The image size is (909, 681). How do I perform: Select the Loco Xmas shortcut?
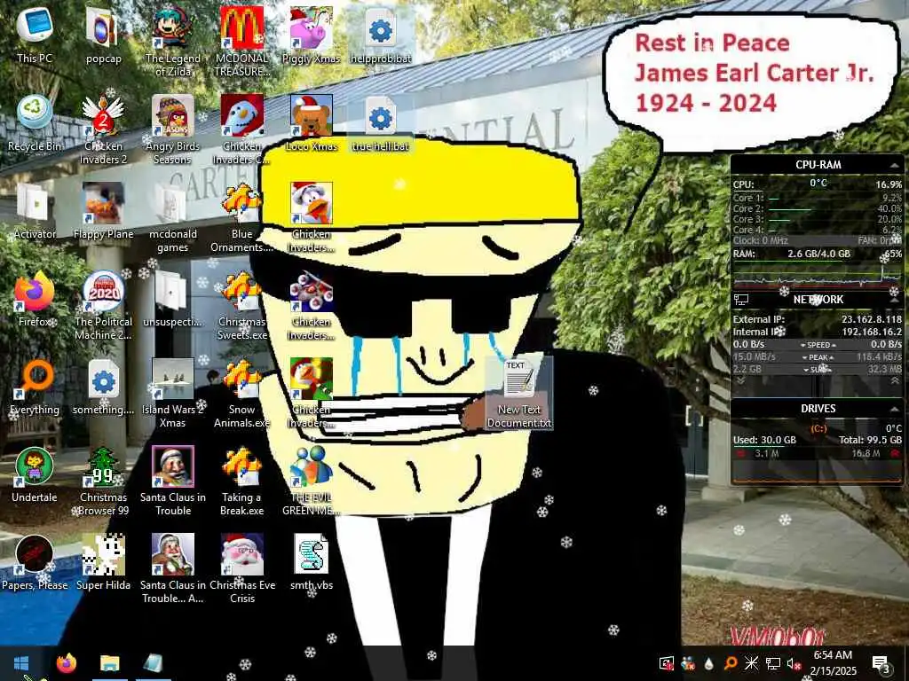(x=312, y=122)
